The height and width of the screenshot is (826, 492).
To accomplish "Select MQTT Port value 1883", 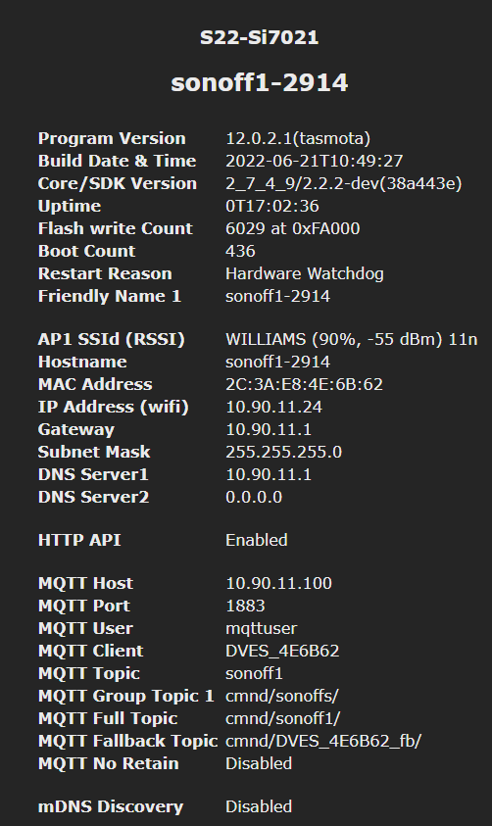I will 245,607.
